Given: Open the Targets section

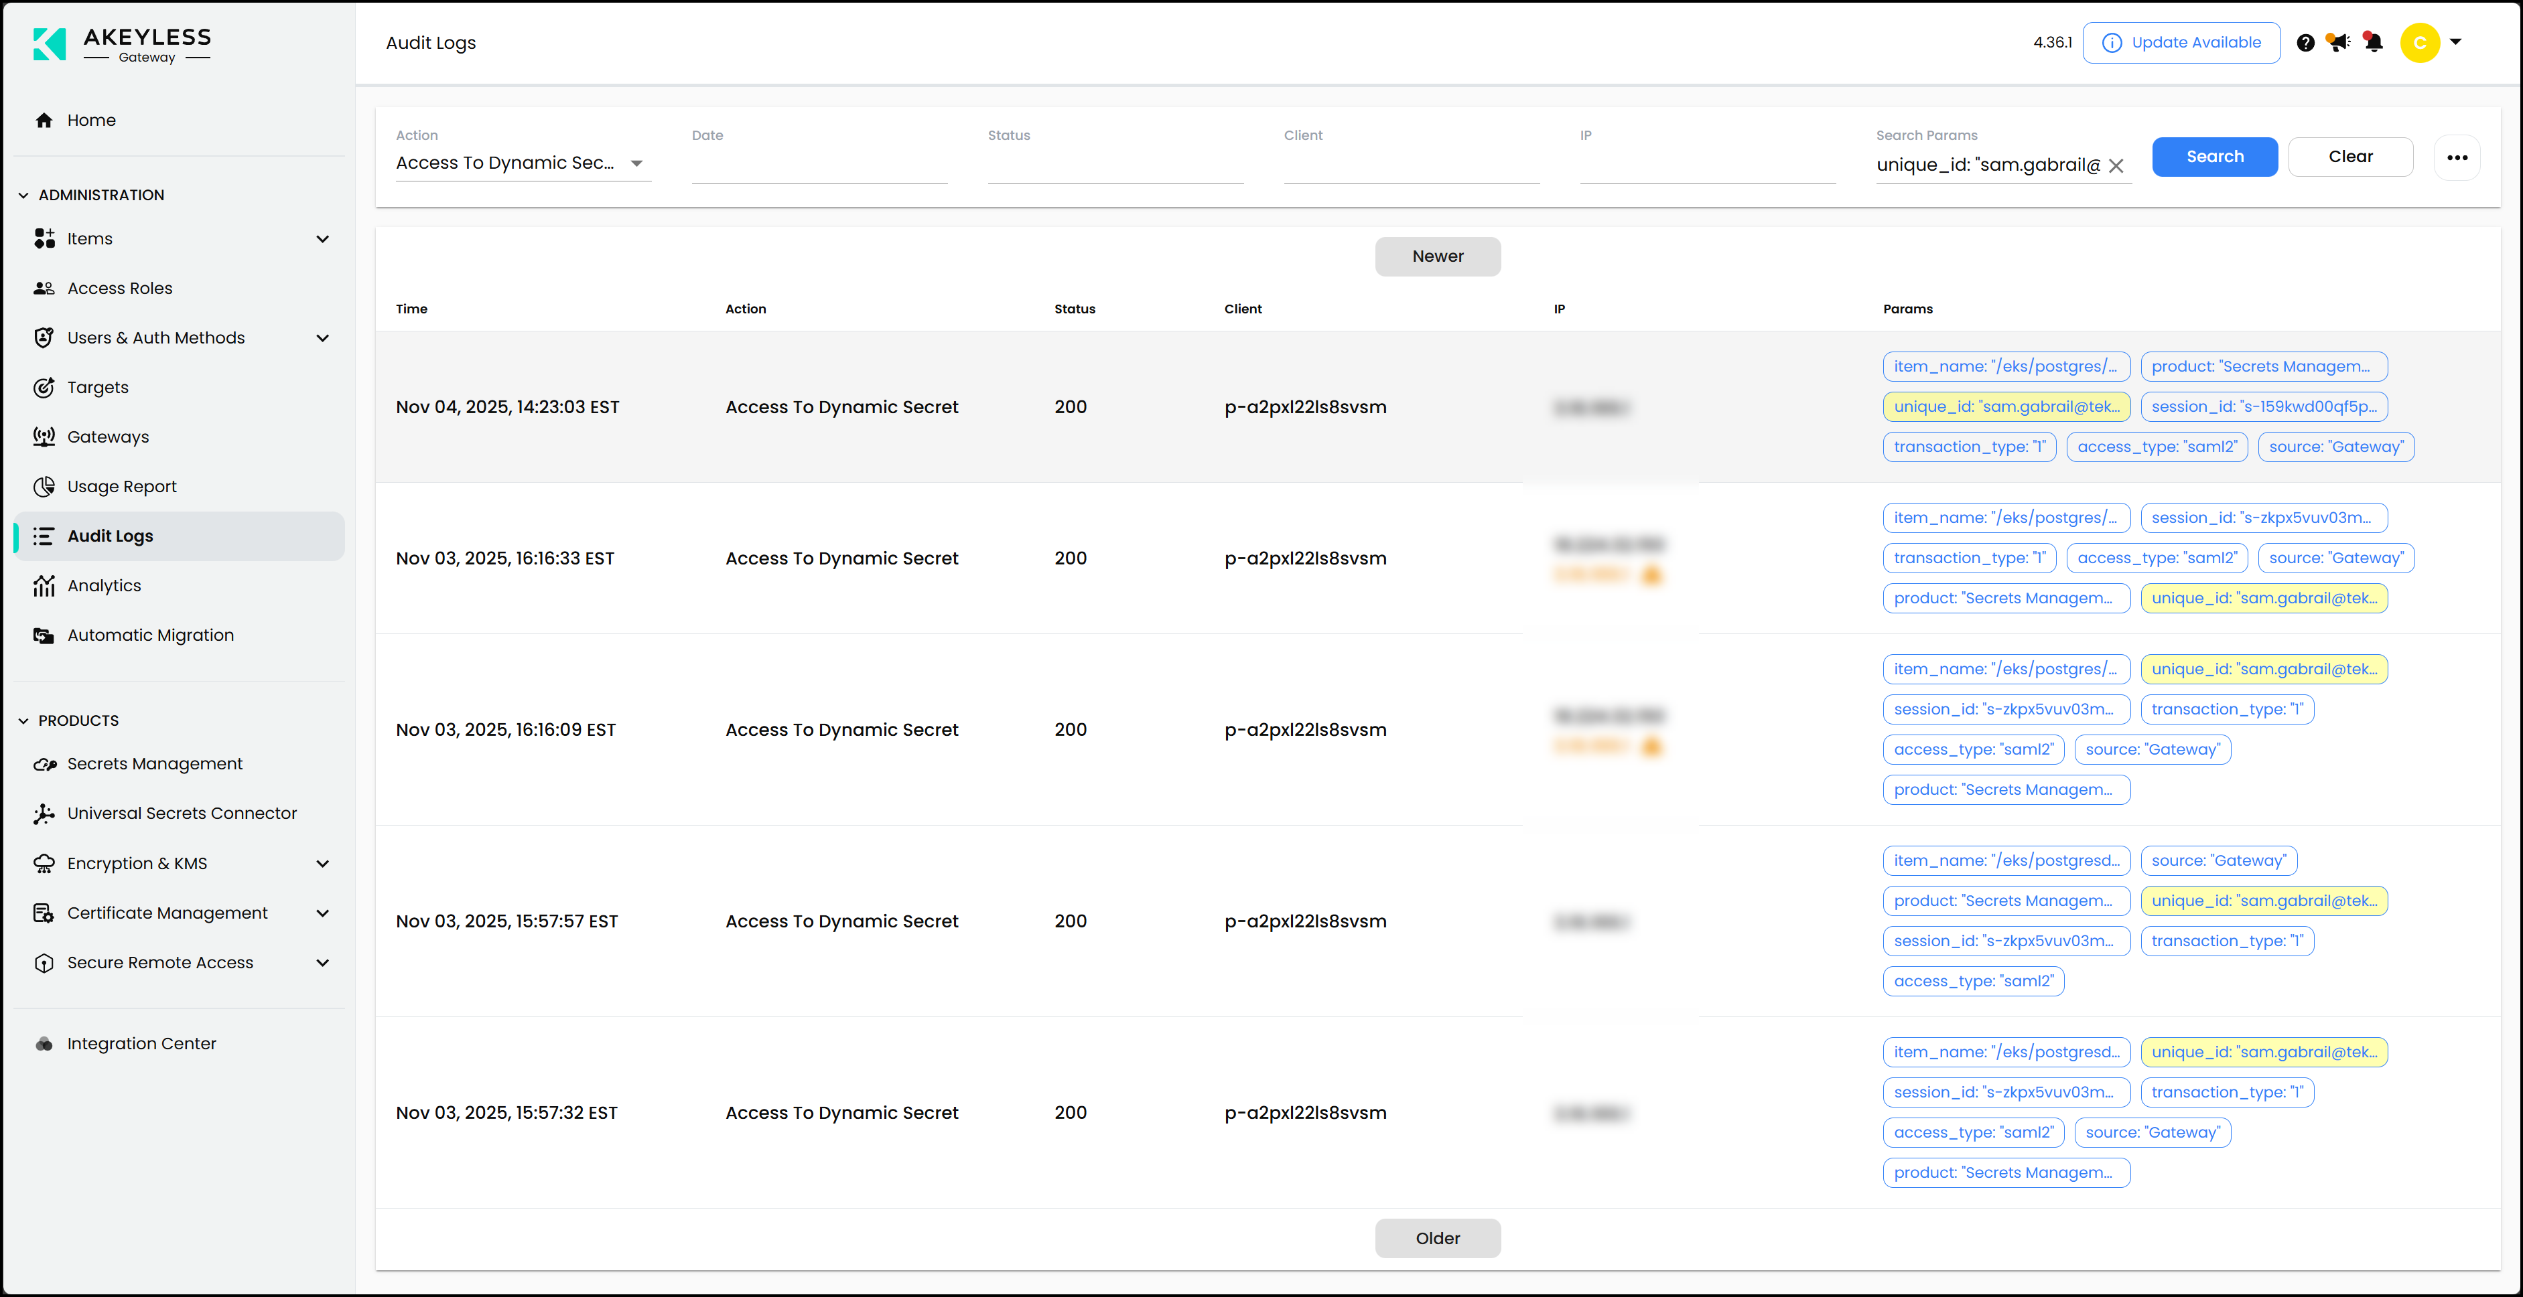Looking at the screenshot, I should 97,386.
